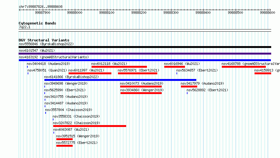Click the 99888500 ruler position
The height and width of the screenshot is (158, 280).
[x=235, y=13]
